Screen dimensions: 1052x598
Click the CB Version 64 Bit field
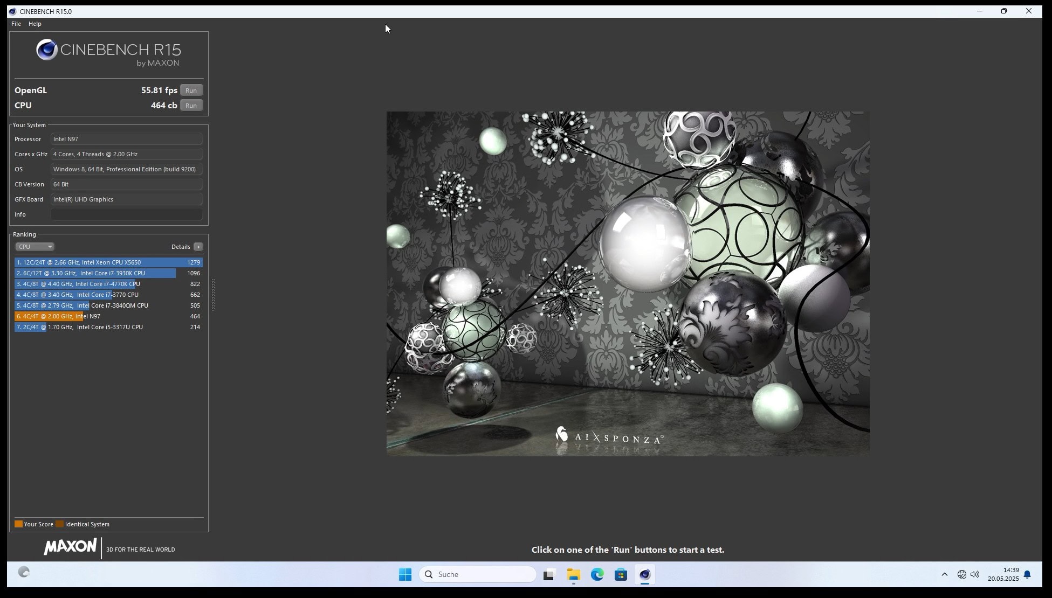127,184
